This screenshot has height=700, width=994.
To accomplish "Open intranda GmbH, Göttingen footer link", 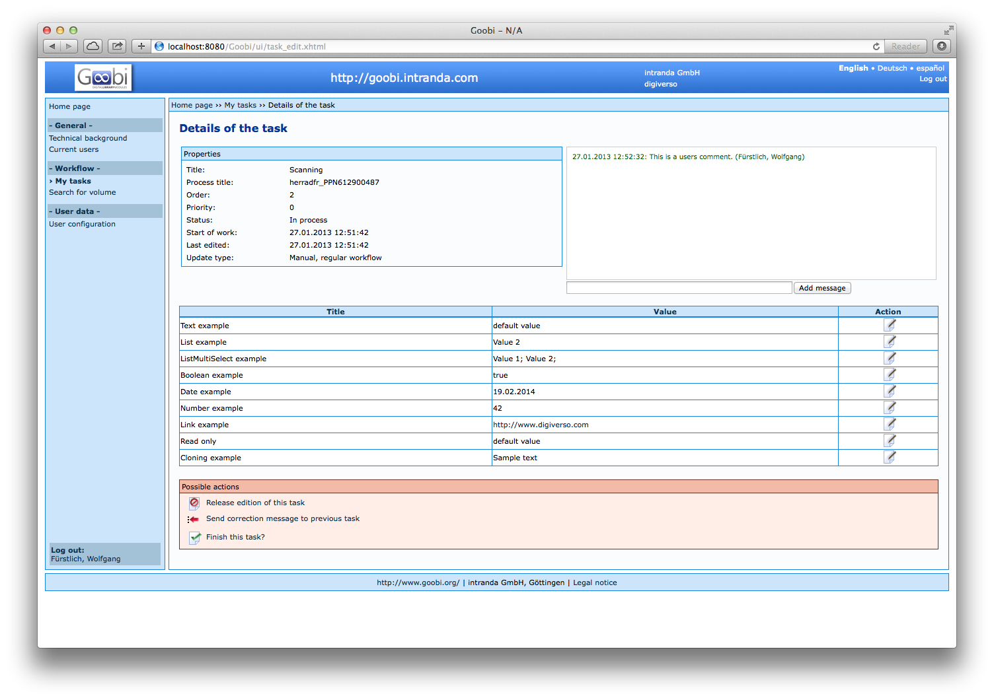I will point(516,582).
